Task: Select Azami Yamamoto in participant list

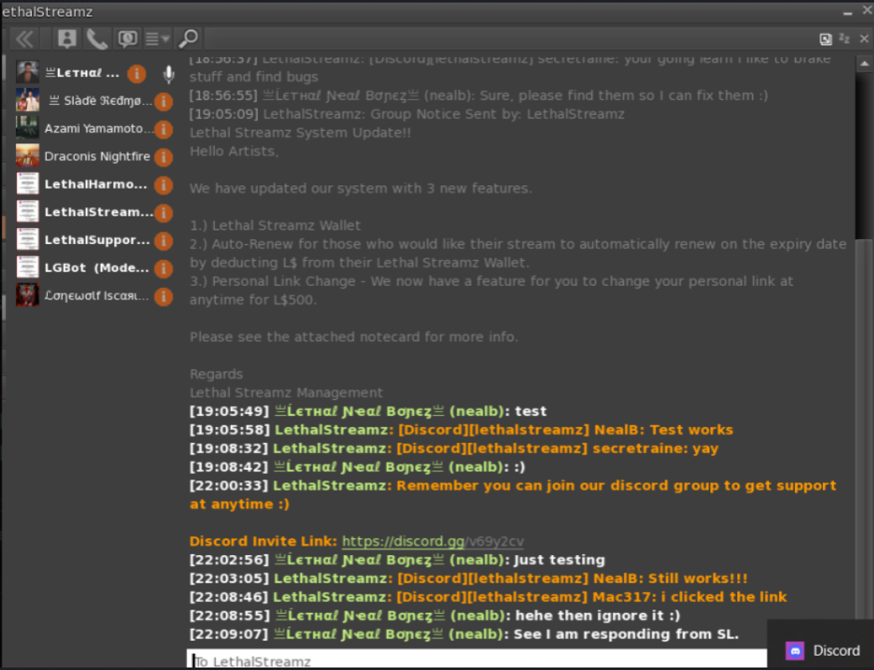Action: tap(99, 128)
